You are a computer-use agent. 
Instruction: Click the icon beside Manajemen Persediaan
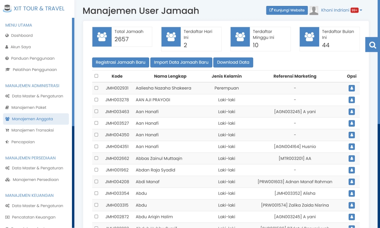click(x=8, y=179)
